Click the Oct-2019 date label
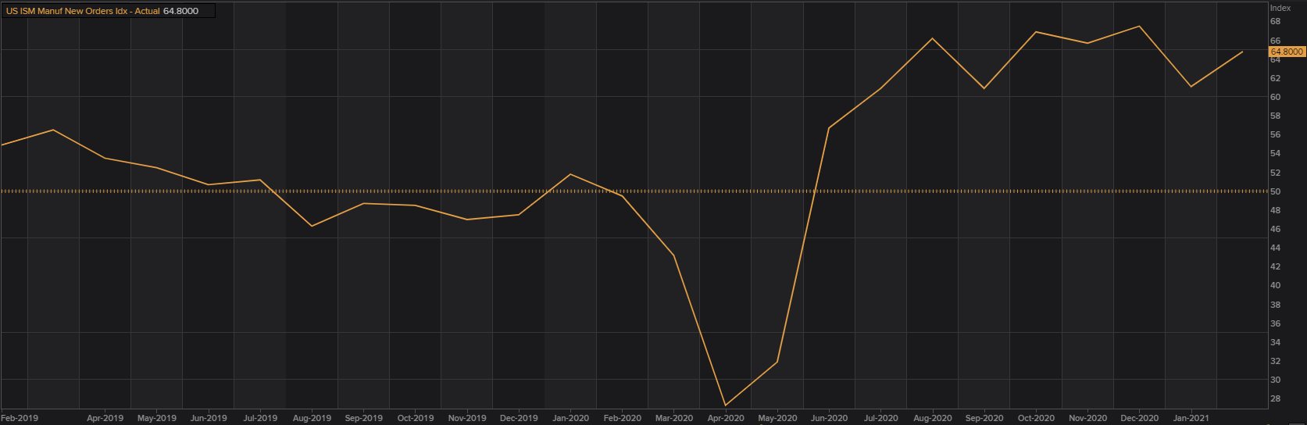The width and height of the screenshot is (1307, 425). [x=415, y=418]
